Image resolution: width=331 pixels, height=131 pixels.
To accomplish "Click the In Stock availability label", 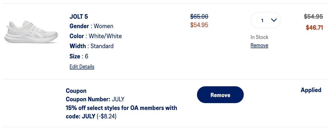I will 259,37.
